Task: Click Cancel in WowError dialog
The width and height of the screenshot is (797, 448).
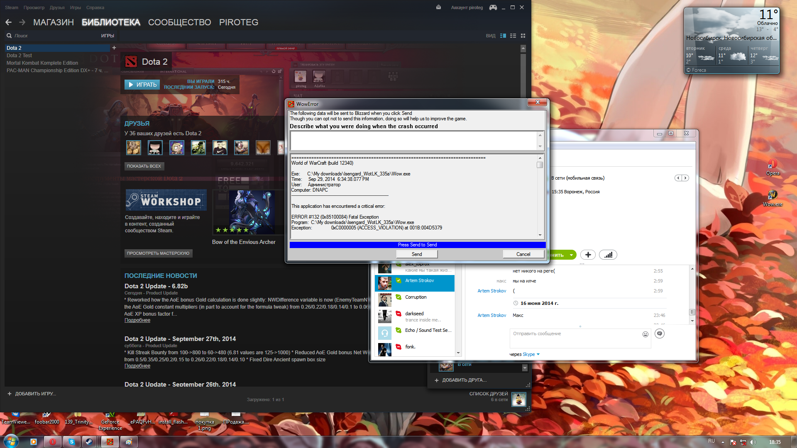Action: [523, 254]
